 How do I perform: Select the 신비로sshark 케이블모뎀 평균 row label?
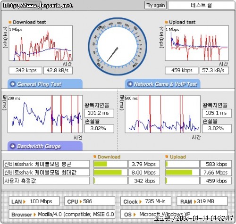click(47, 164)
